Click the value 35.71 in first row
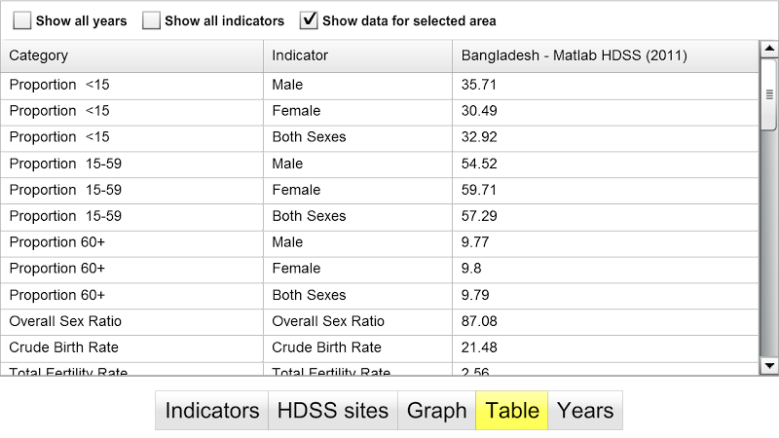The image size is (779, 438). click(480, 85)
